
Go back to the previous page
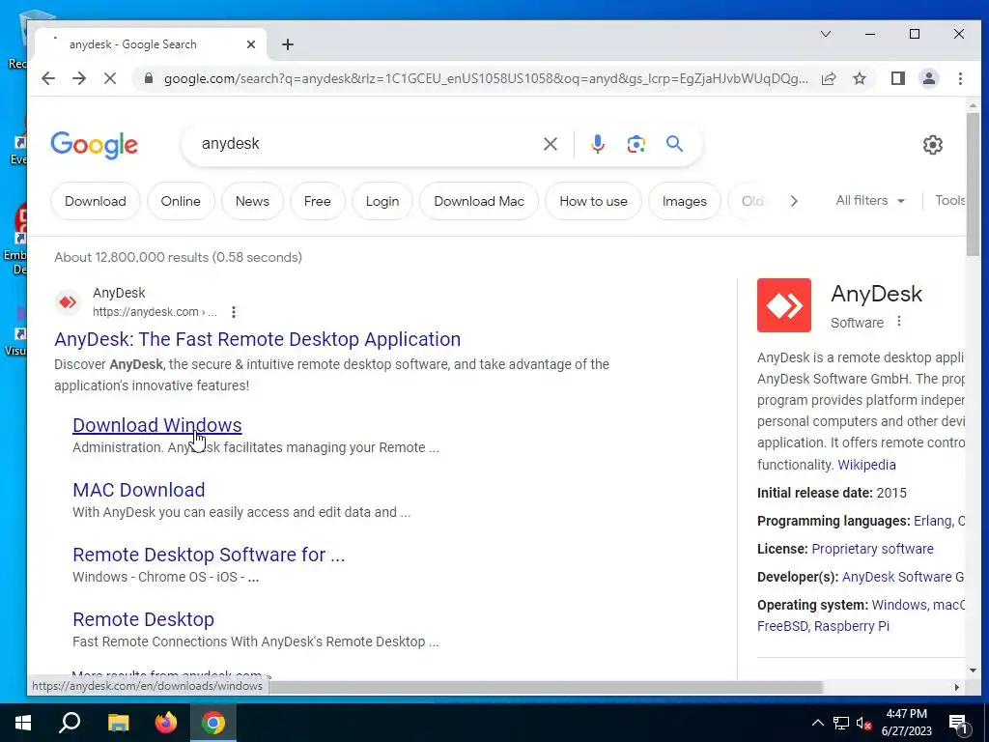tap(48, 78)
